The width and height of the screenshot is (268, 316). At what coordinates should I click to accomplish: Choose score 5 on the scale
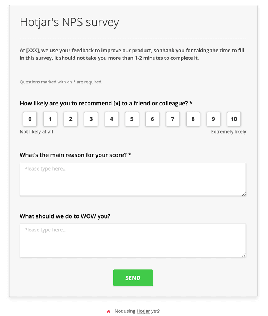tap(132, 119)
